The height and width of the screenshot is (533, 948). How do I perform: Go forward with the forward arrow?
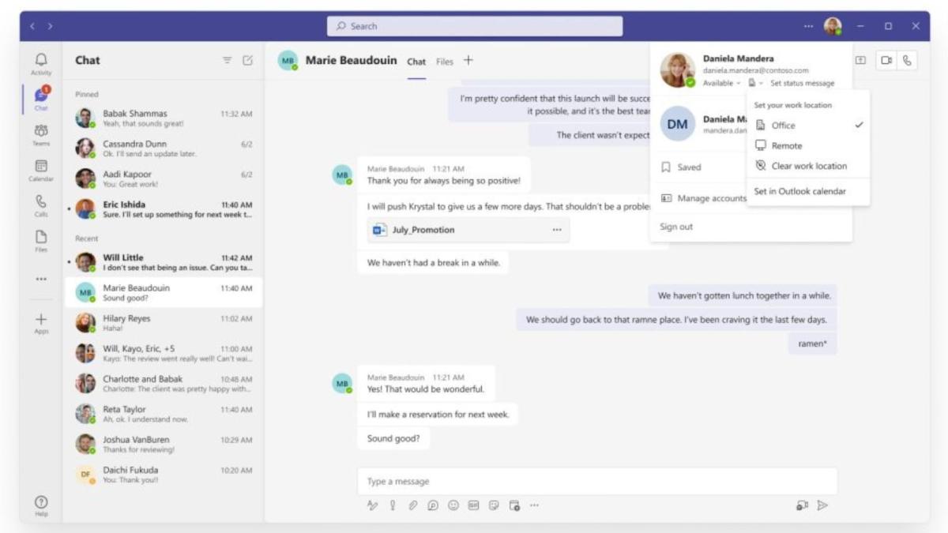(x=51, y=26)
